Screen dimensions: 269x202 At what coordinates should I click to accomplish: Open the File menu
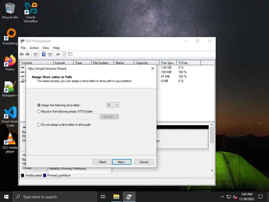23,48
